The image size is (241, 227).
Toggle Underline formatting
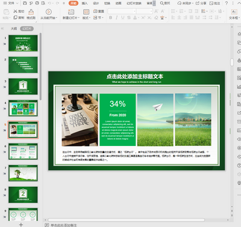(x=123, y=18)
